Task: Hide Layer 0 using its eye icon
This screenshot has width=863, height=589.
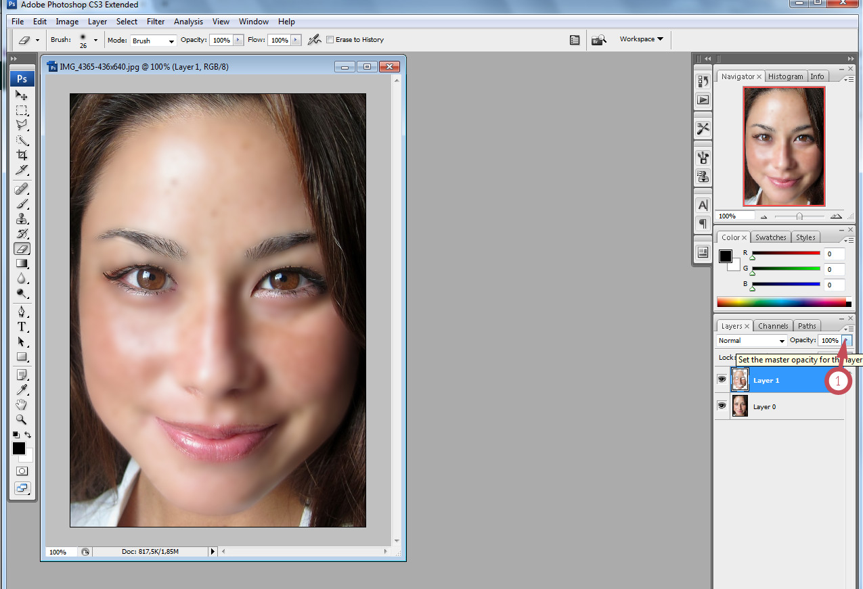Action: 722,406
